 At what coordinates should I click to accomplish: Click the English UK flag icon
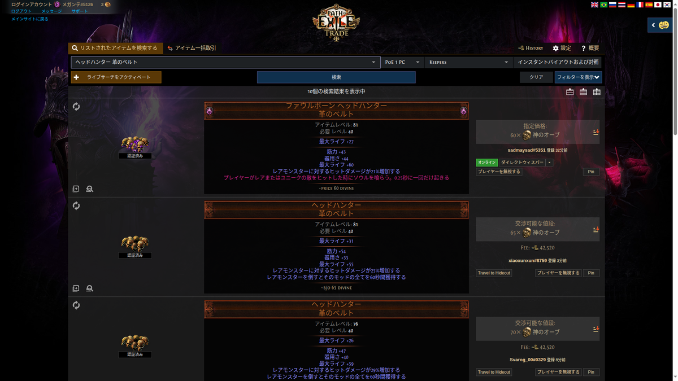(594, 5)
